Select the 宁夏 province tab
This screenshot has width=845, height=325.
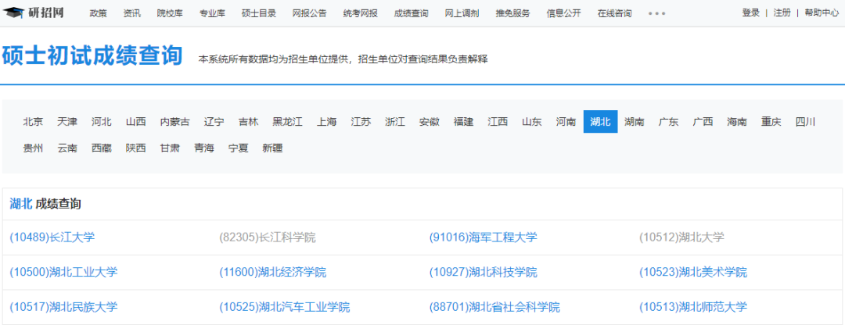coord(238,148)
